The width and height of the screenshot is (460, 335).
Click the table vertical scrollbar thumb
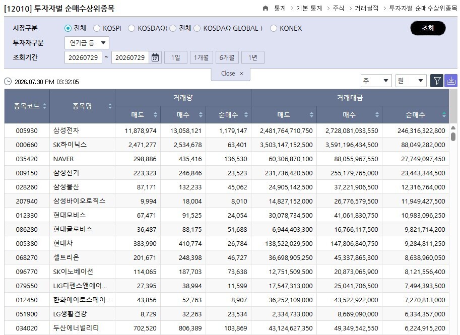tap(453, 137)
